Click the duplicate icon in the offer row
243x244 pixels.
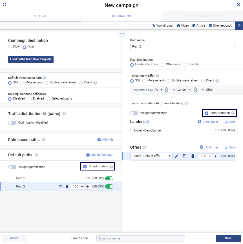click(x=185, y=156)
